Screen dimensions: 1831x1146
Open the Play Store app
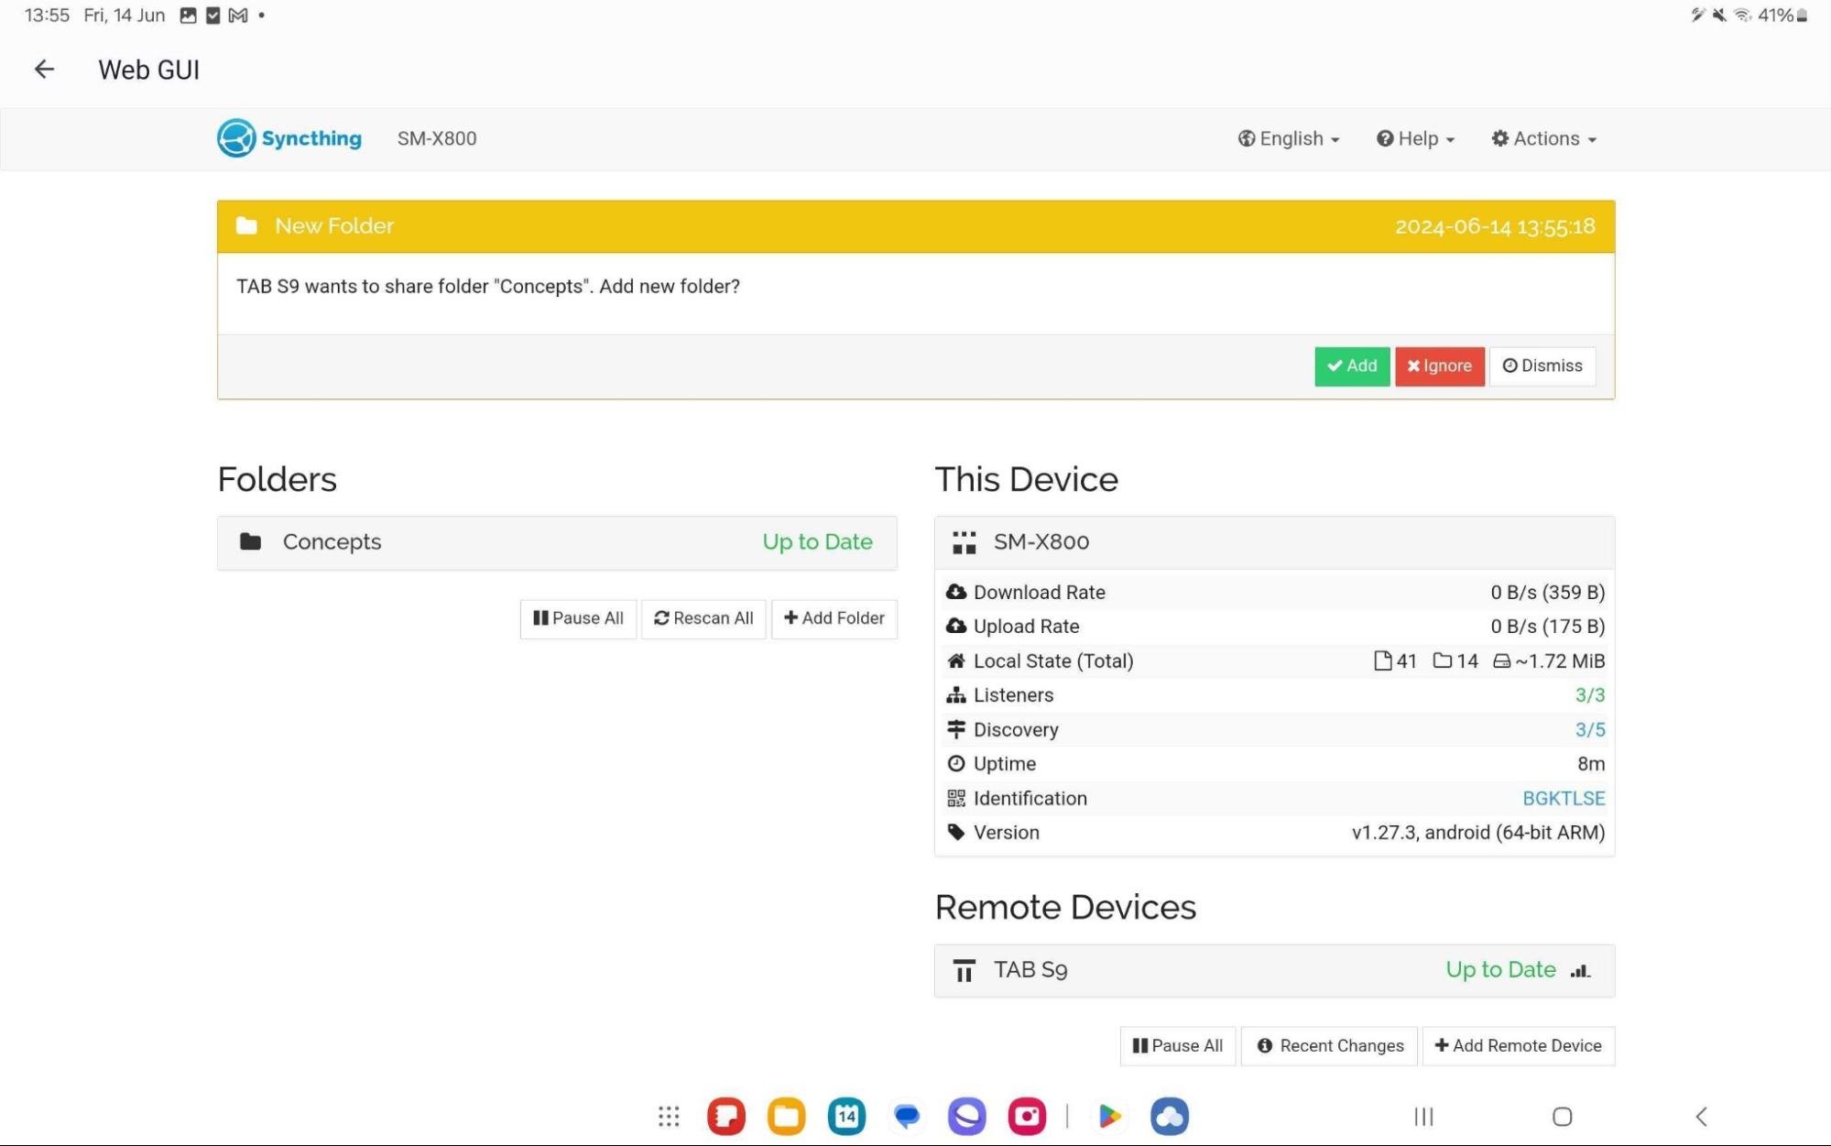pos(1109,1117)
